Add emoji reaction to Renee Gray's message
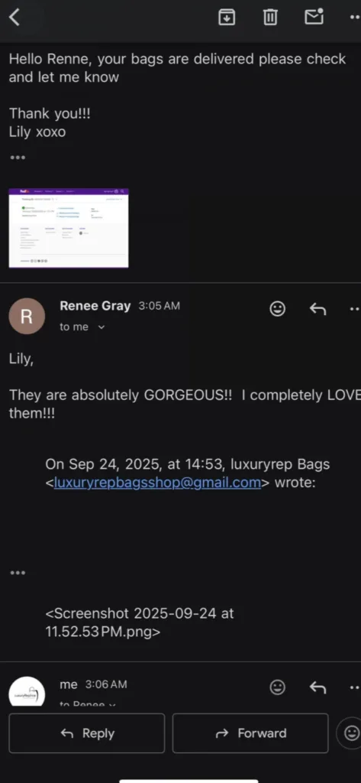 coord(277,309)
